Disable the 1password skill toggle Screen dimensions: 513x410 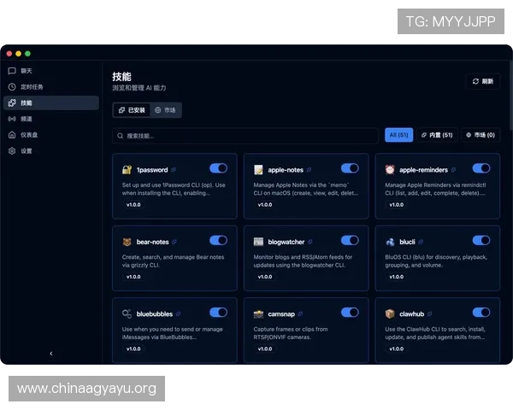click(218, 168)
